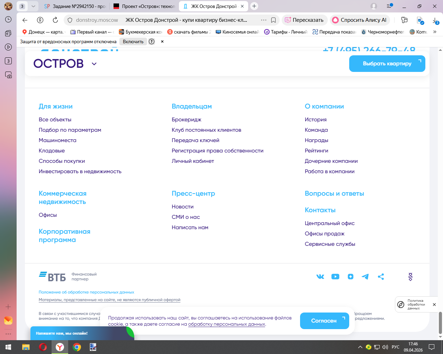Click the share icon in footer
The image size is (443, 354).
pos(381,277)
